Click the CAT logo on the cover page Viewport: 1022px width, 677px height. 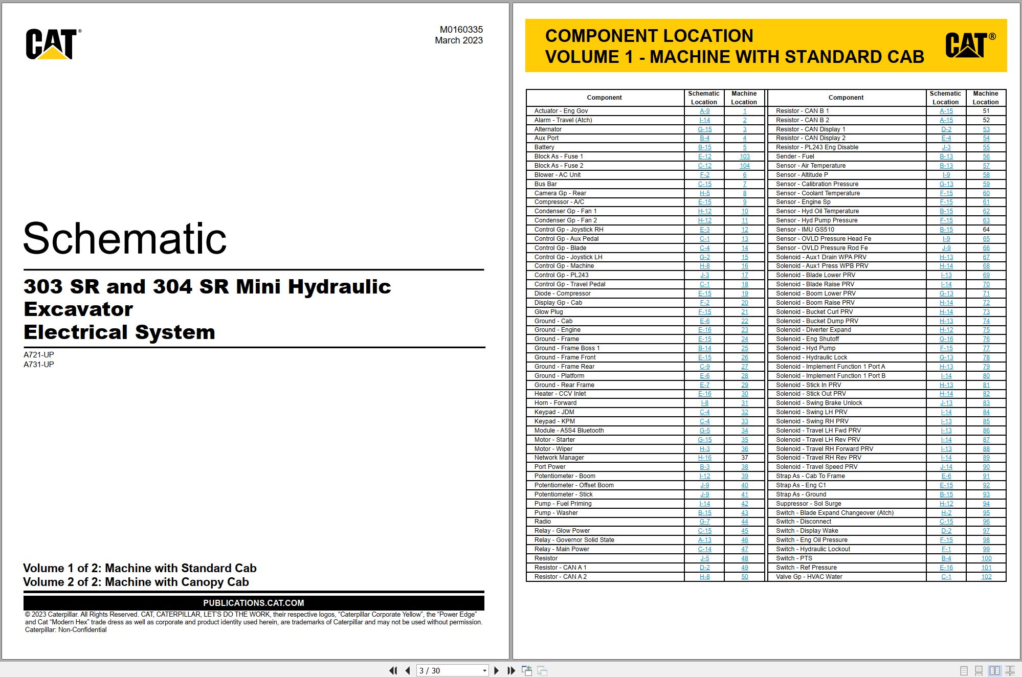click(53, 44)
